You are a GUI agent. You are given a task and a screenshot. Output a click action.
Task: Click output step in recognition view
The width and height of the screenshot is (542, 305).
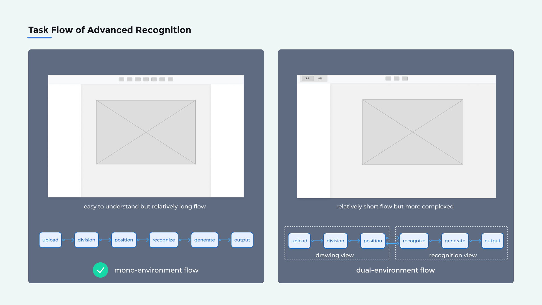[492, 241]
